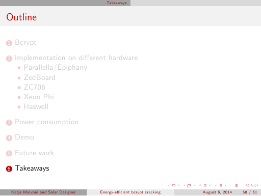Click the section navigation icon
Screen dimensions: 261x196
(221, 185)
